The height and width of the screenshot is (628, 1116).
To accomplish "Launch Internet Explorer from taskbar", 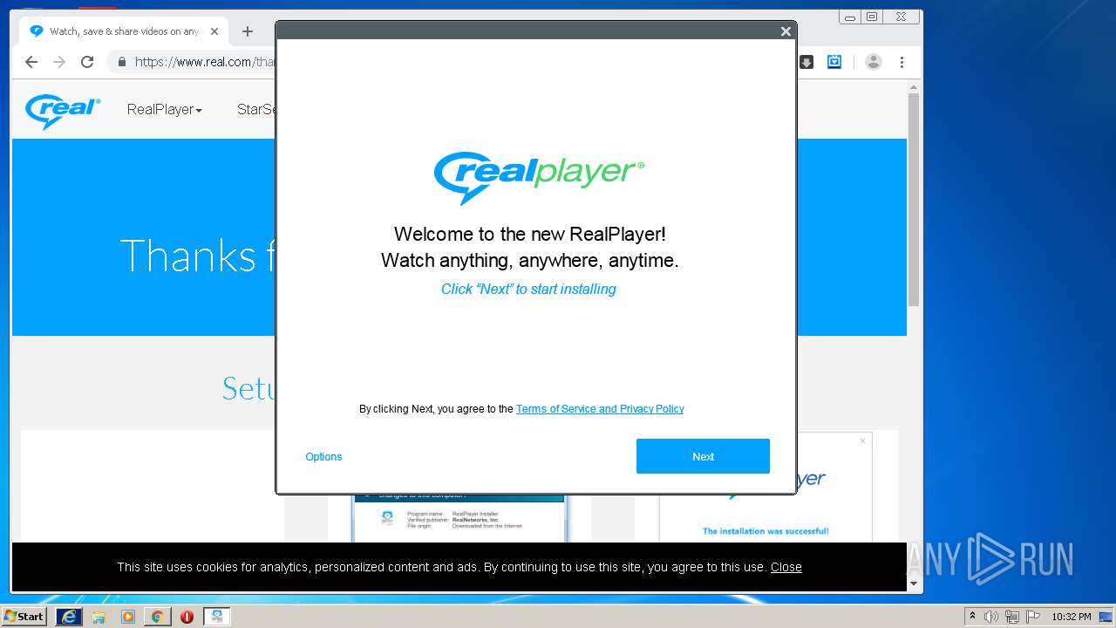I will pos(68,617).
